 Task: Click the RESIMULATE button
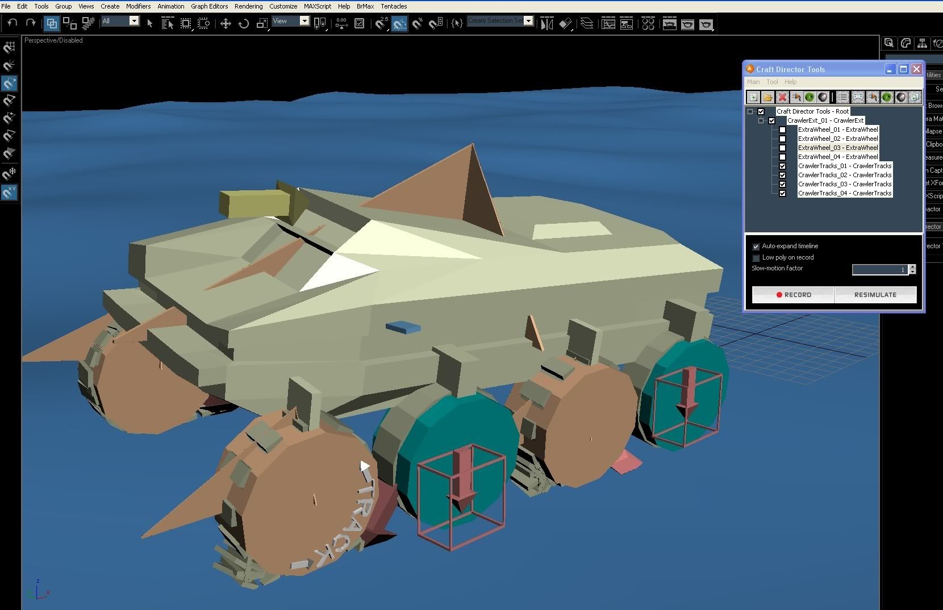click(x=875, y=295)
